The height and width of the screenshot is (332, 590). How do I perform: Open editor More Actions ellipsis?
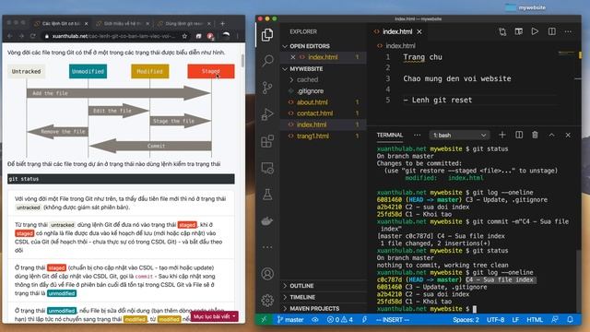(x=568, y=31)
